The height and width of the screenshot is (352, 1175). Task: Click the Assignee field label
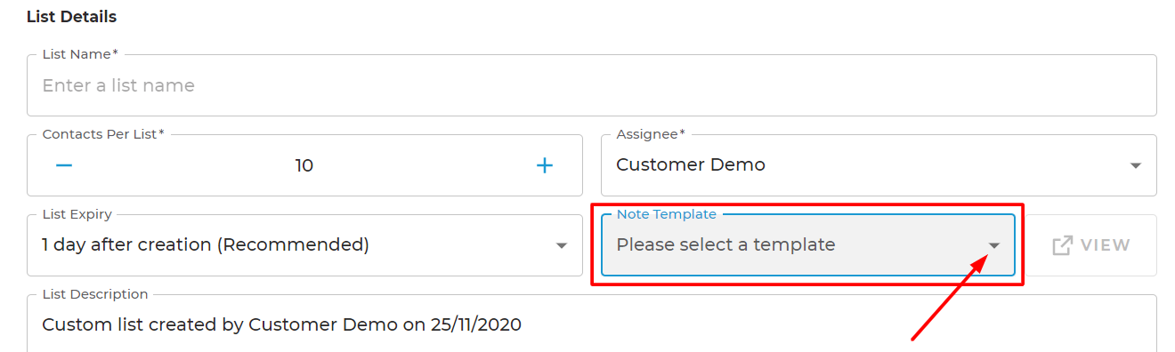click(x=651, y=134)
